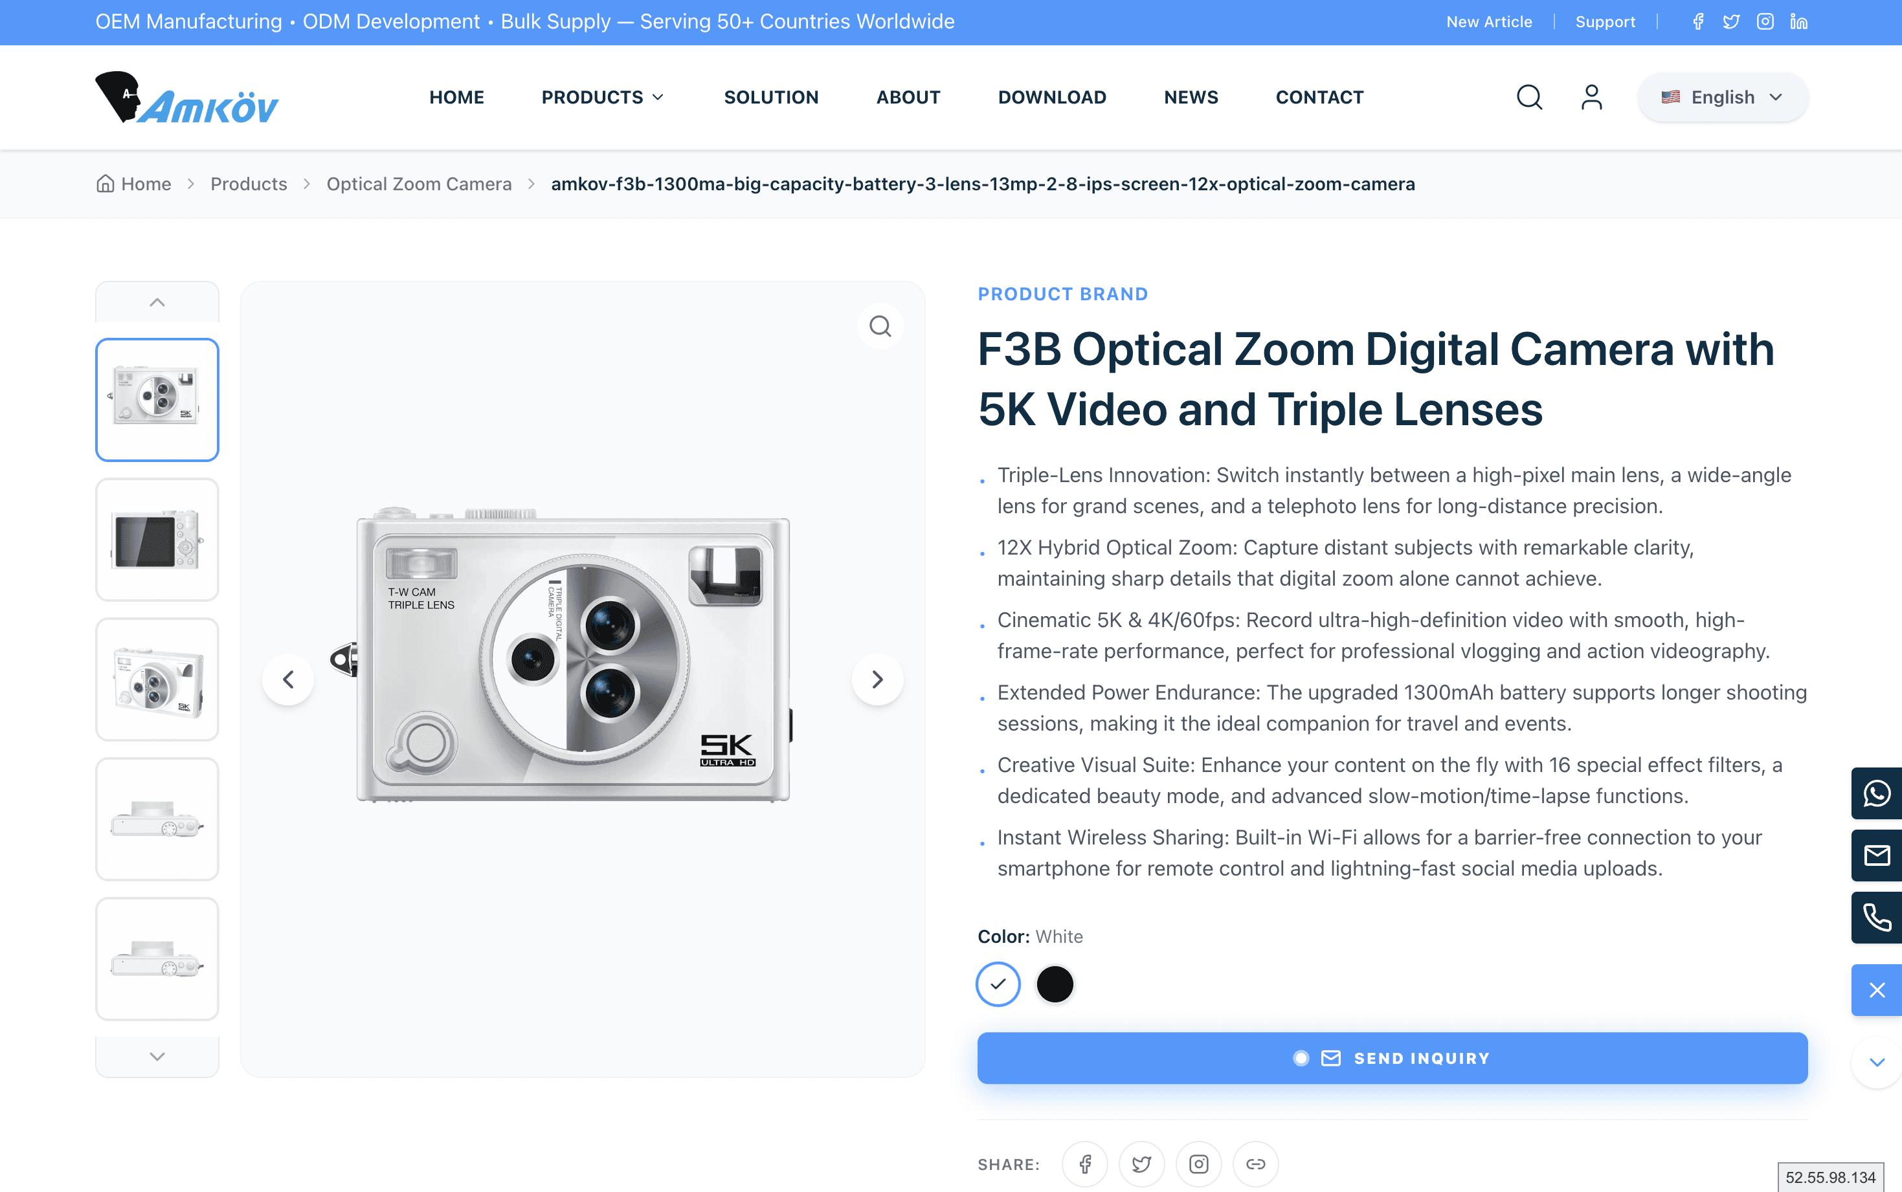Screen dimensions: 1902x1192
Task: Click the Facebook icon in top bar
Action: pos(1699,22)
